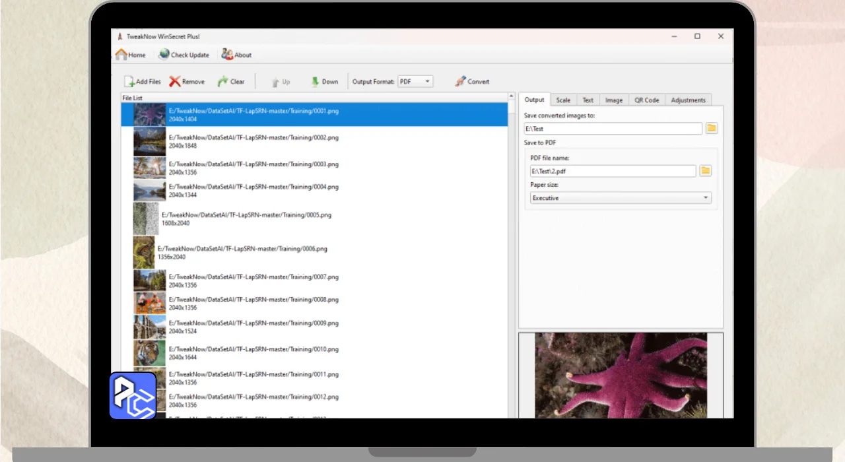Open the About section
This screenshot has height=462, width=845.
click(x=236, y=55)
